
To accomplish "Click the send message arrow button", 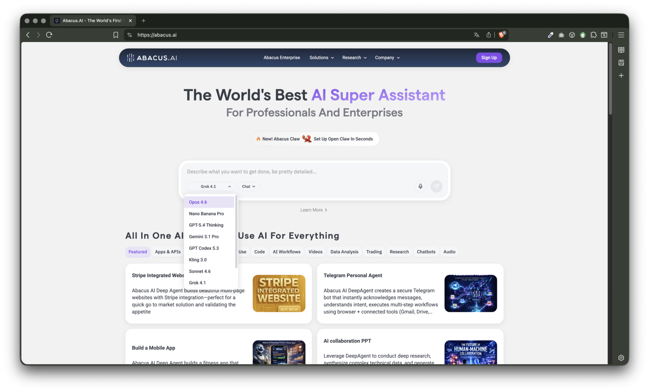I will click(x=436, y=186).
